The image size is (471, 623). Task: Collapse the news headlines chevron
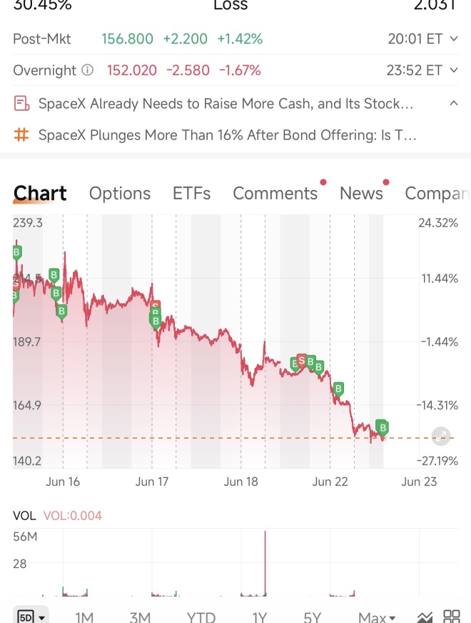click(x=454, y=104)
